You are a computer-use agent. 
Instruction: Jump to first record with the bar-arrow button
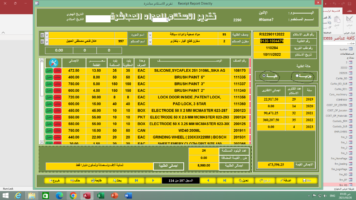136,180
